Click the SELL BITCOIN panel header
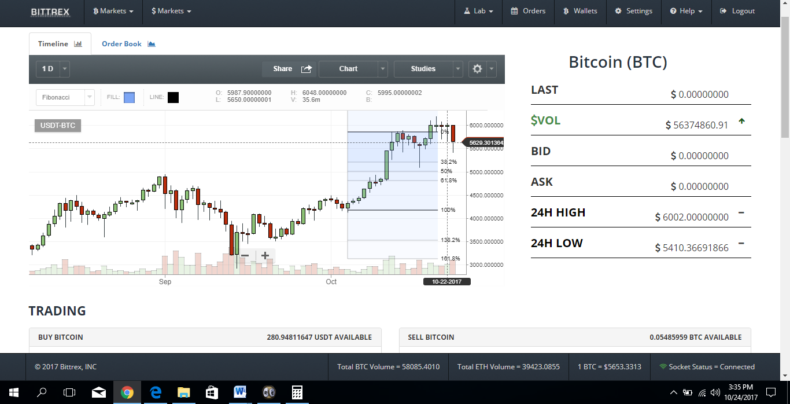 575,337
